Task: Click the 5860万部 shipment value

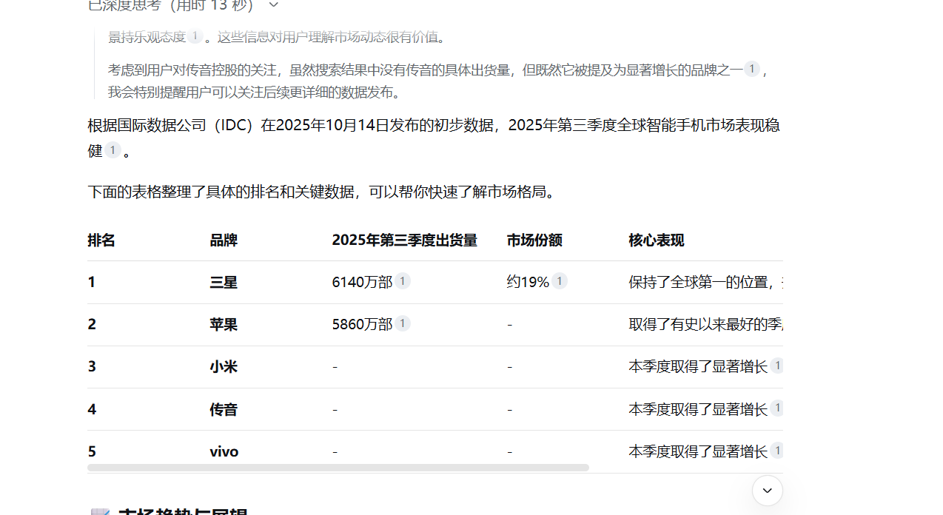Action: coord(363,324)
